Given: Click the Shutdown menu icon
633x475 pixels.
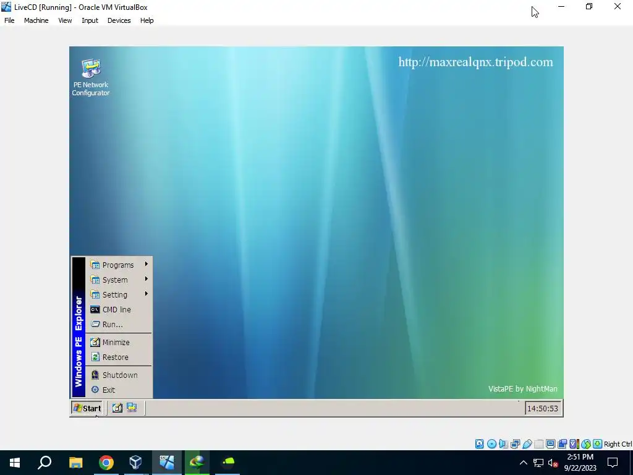Looking at the screenshot, I should tap(95, 375).
